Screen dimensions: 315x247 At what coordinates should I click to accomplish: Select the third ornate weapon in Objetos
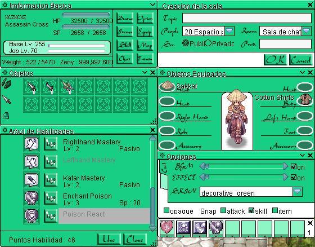pyautogui.click(x=67, y=87)
